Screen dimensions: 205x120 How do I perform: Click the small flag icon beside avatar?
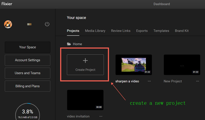(29, 24)
